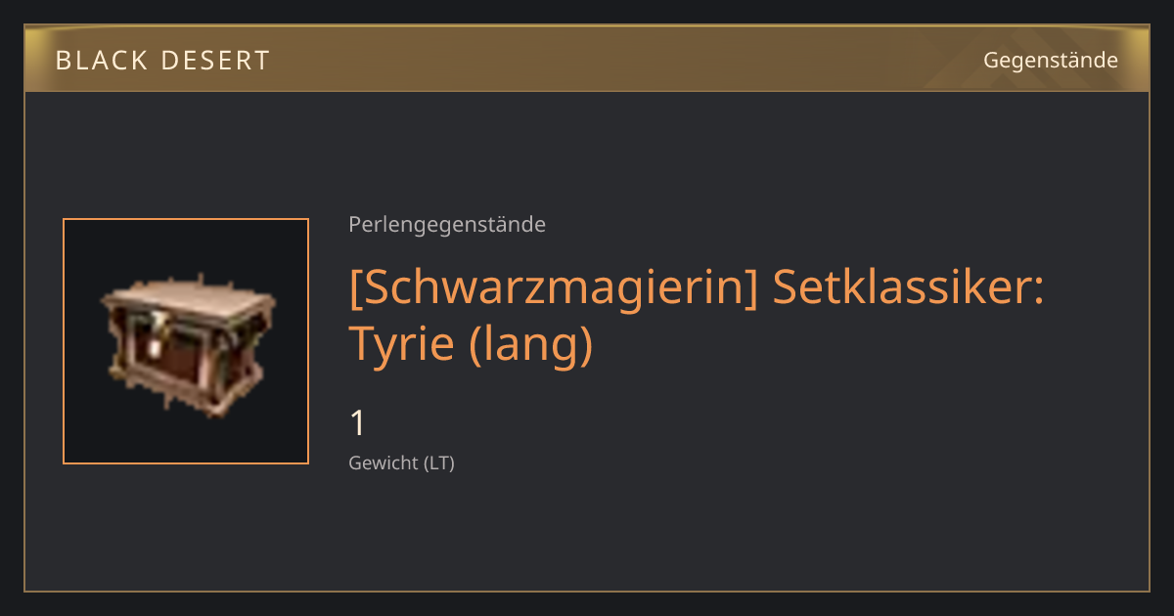Click the Gewicht (LT) label
The width and height of the screenshot is (1174, 616).
tap(402, 463)
